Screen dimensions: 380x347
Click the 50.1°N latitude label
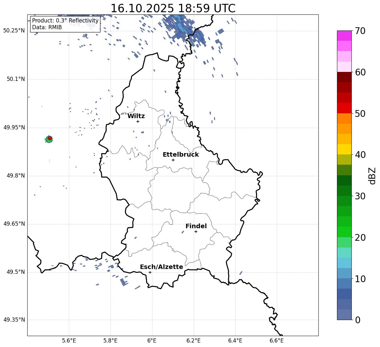16,79
